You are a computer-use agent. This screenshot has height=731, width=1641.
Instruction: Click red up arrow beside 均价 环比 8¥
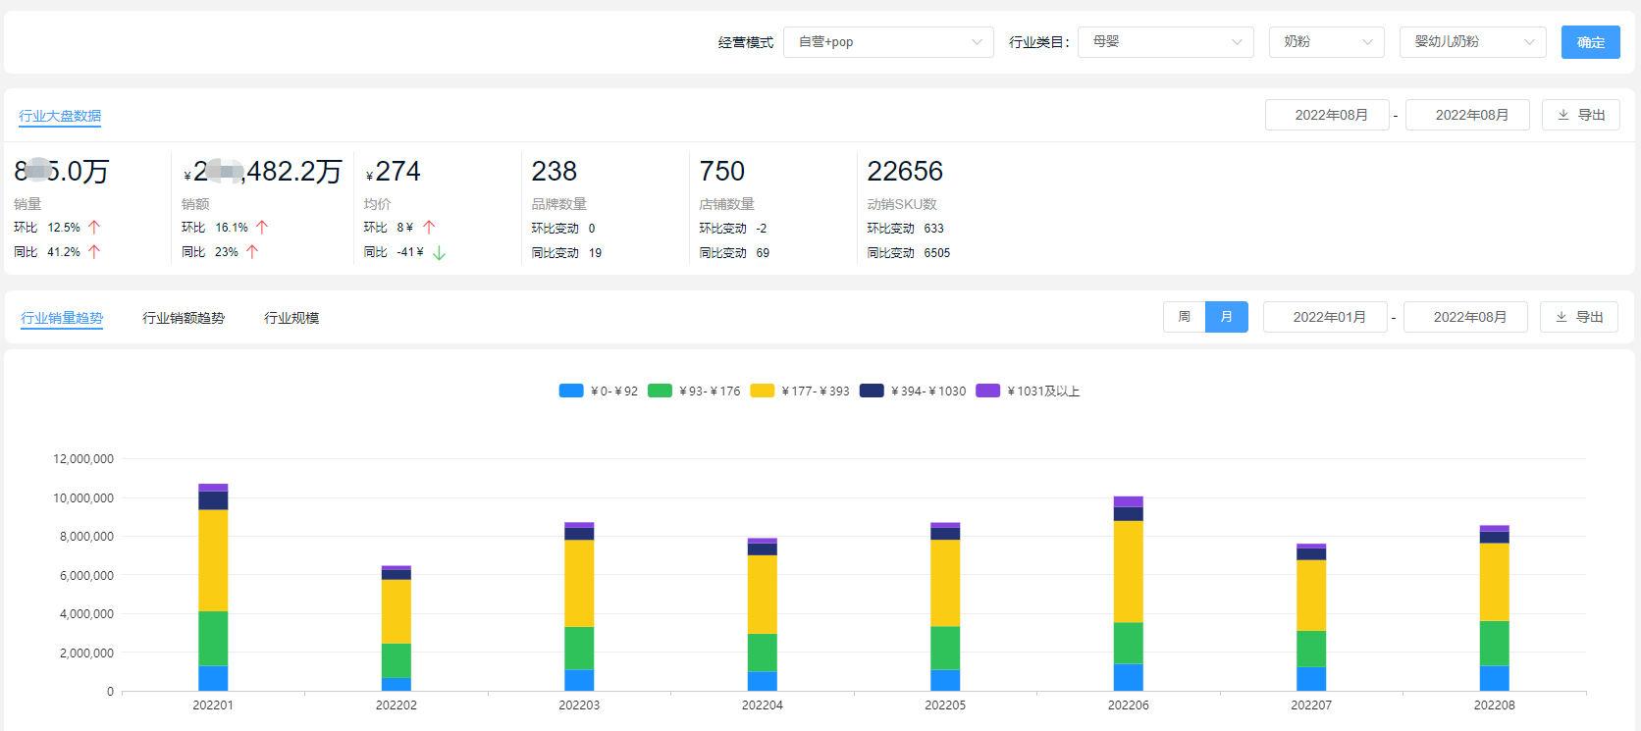(x=429, y=227)
